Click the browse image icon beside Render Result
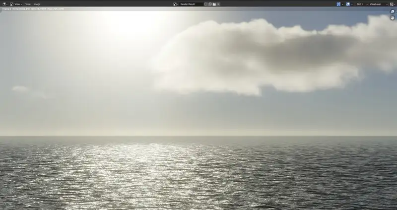Image resolution: width=397 pixels, height=210 pixels. pyautogui.click(x=175, y=4)
